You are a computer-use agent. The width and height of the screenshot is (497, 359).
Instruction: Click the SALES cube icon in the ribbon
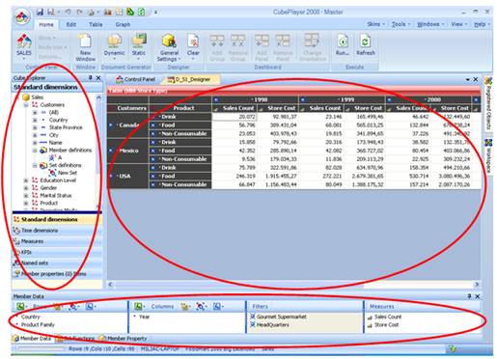click(x=24, y=45)
